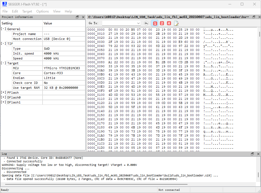Open the File menu
This screenshot has height=193, width=261.
click(5, 11)
